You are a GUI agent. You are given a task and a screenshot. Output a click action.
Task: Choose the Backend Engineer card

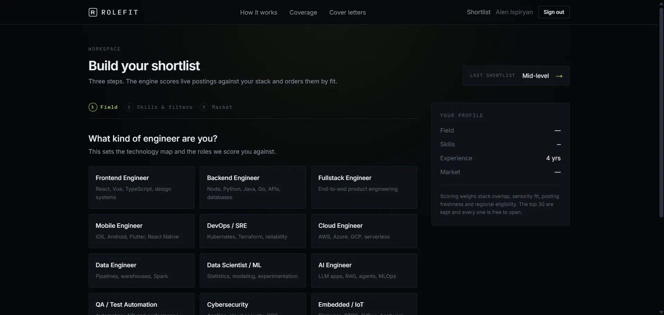[x=253, y=188]
